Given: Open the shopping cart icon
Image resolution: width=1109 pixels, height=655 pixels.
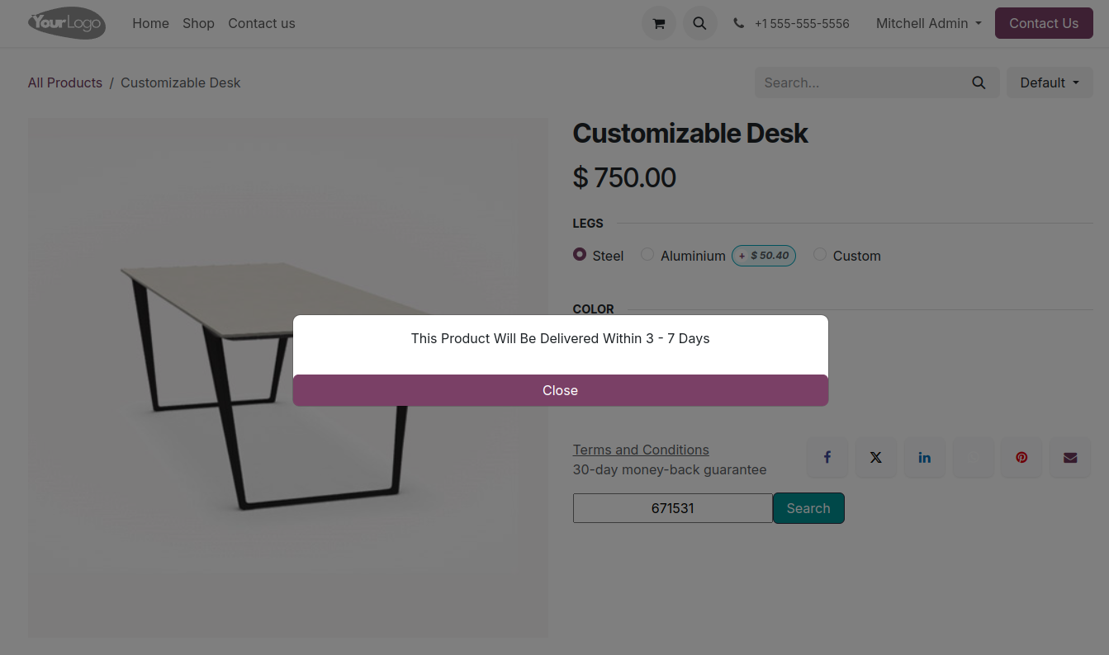Looking at the screenshot, I should (x=659, y=23).
